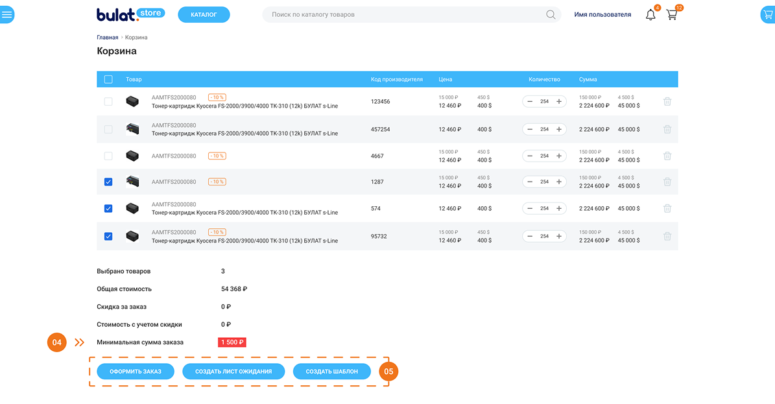Viewport: 775px width, 404px height.
Task: Remove the item with manufacturer code 95732
Action: (667, 236)
